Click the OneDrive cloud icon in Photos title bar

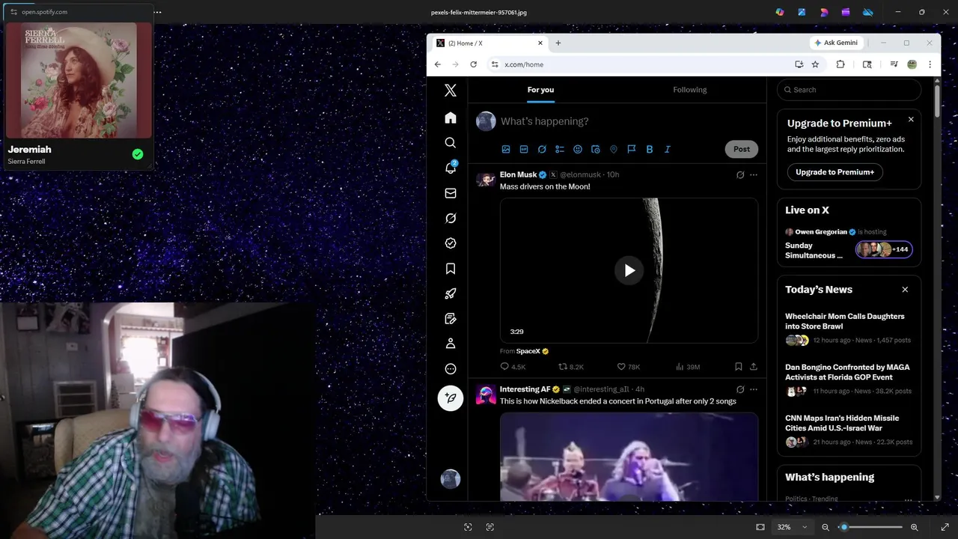(x=868, y=12)
